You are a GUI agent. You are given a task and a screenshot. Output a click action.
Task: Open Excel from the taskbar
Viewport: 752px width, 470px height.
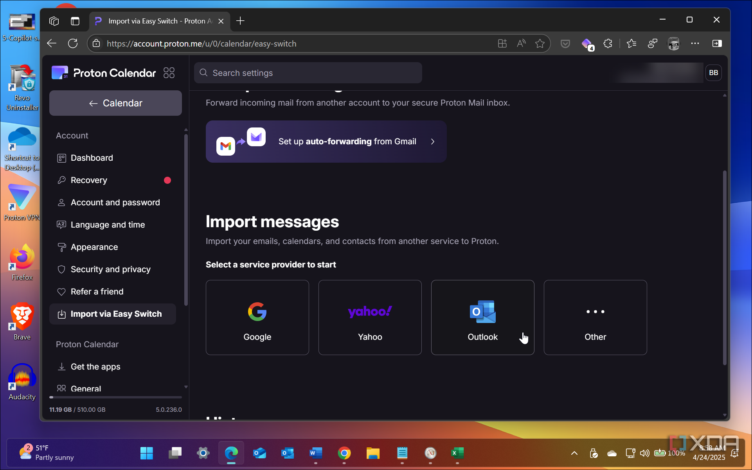coord(457,453)
